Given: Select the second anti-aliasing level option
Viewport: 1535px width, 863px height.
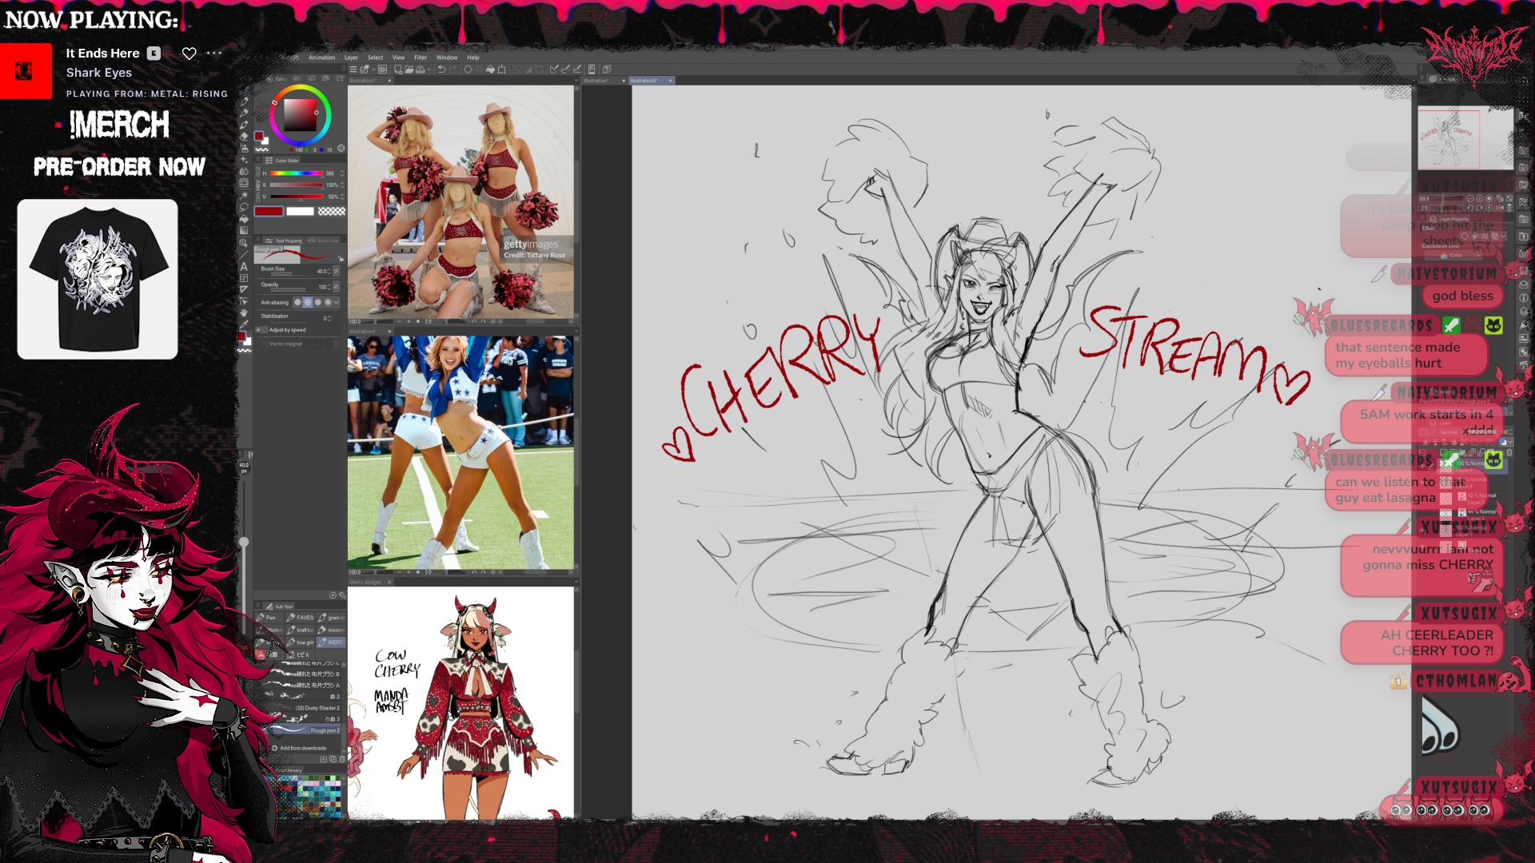Looking at the screenshot, I should point(308,303).
